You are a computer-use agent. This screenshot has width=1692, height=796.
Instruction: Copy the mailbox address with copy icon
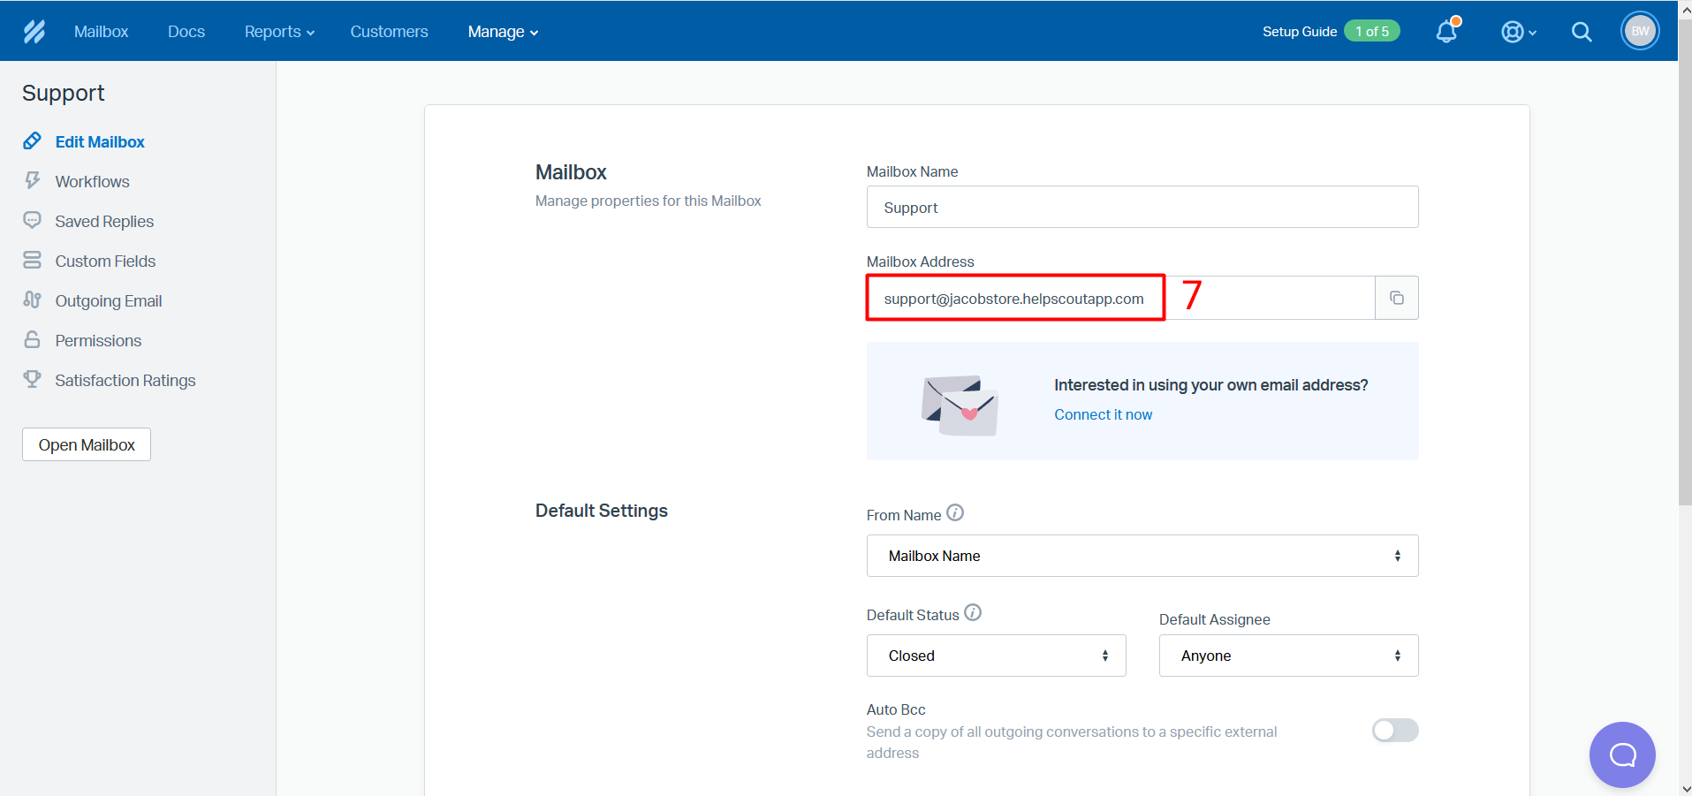point(1397,299)
